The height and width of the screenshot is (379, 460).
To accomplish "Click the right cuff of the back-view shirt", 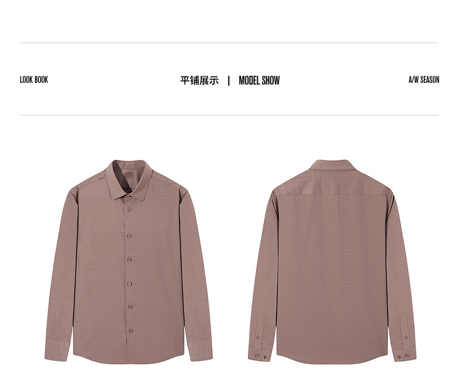I will pos(405,355).
